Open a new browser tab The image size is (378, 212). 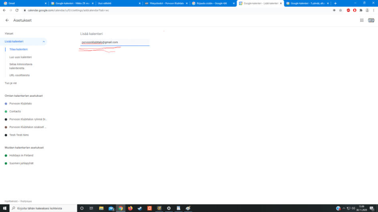point(335,3)
